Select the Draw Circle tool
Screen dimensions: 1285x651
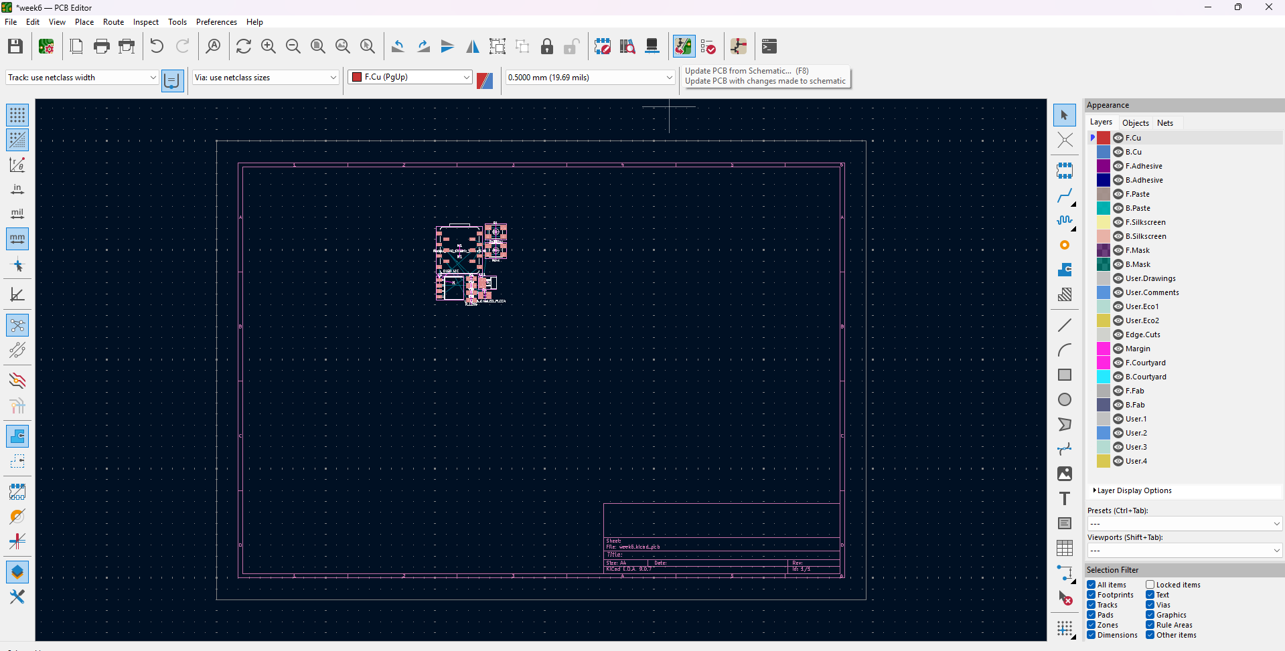pos(1064,399)
